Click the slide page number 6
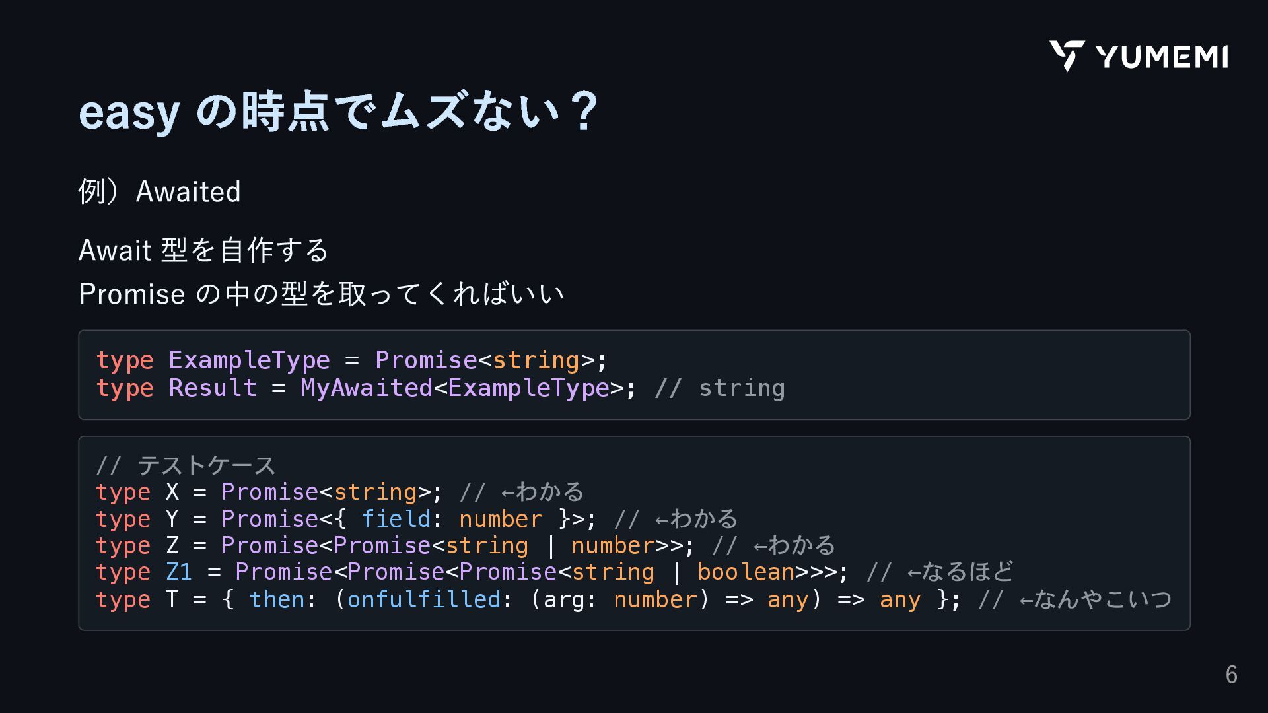This screenshot has width=1268, height=713. pos(1231,675)
